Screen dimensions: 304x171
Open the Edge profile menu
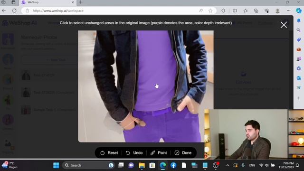point(277,10)
